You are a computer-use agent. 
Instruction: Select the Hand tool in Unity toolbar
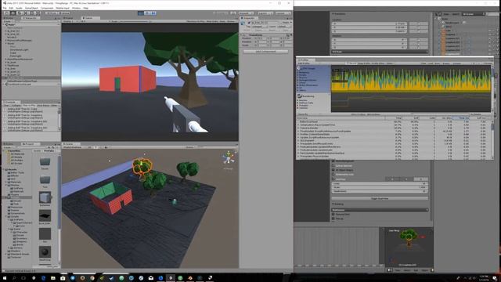pos(6,13)
